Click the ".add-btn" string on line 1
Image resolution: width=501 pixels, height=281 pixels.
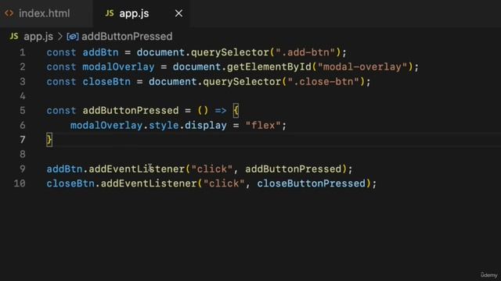point(305,52)
